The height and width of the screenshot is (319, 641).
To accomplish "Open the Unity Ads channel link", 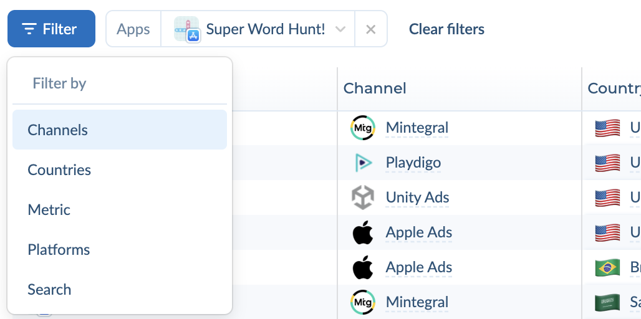I will 417,198.
